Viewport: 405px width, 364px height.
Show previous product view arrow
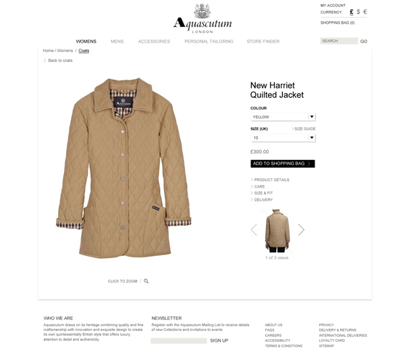tap(254, 230)
